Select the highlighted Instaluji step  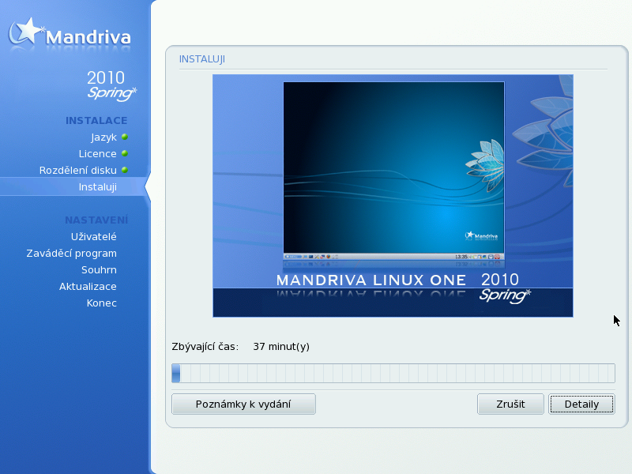[97, 187]
